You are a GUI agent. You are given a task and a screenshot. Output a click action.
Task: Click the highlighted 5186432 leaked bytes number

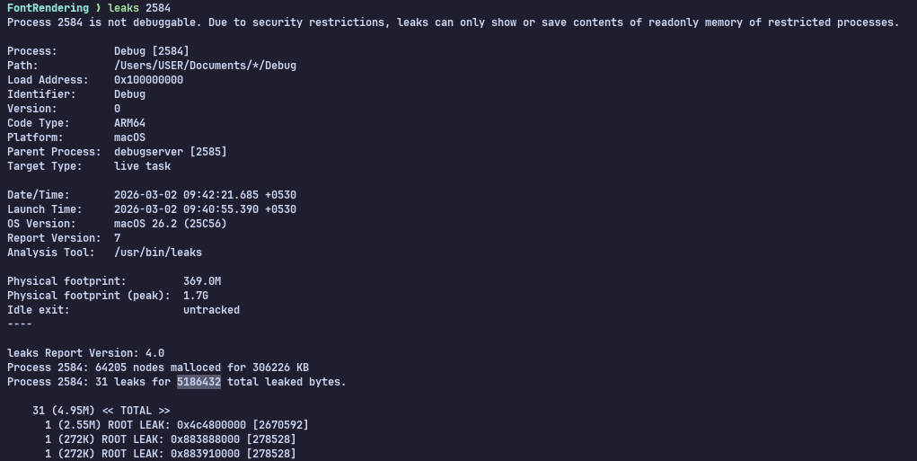[x=198, y=382]
